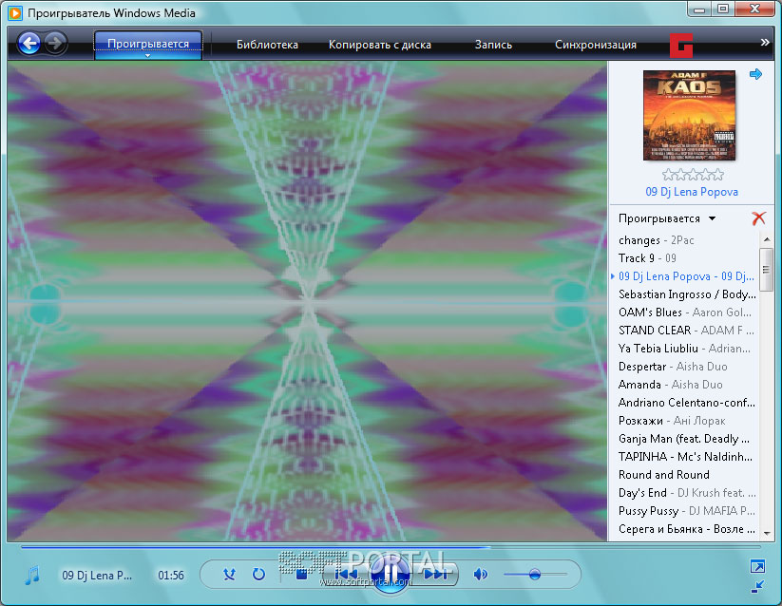Switch to the Запись tab
The width and height of the screenshot is (782, 606).
tap(493, 45)
